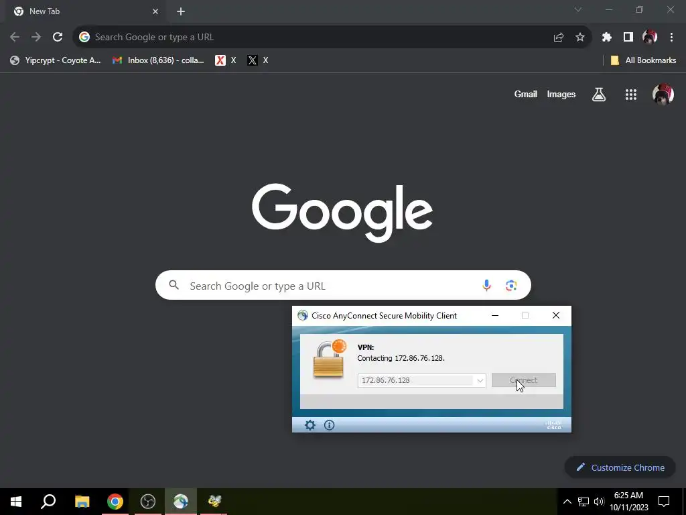Share this page from the address bar
Image resolution: width=686 pixels, height=515 pixels.
coord(558,38)
